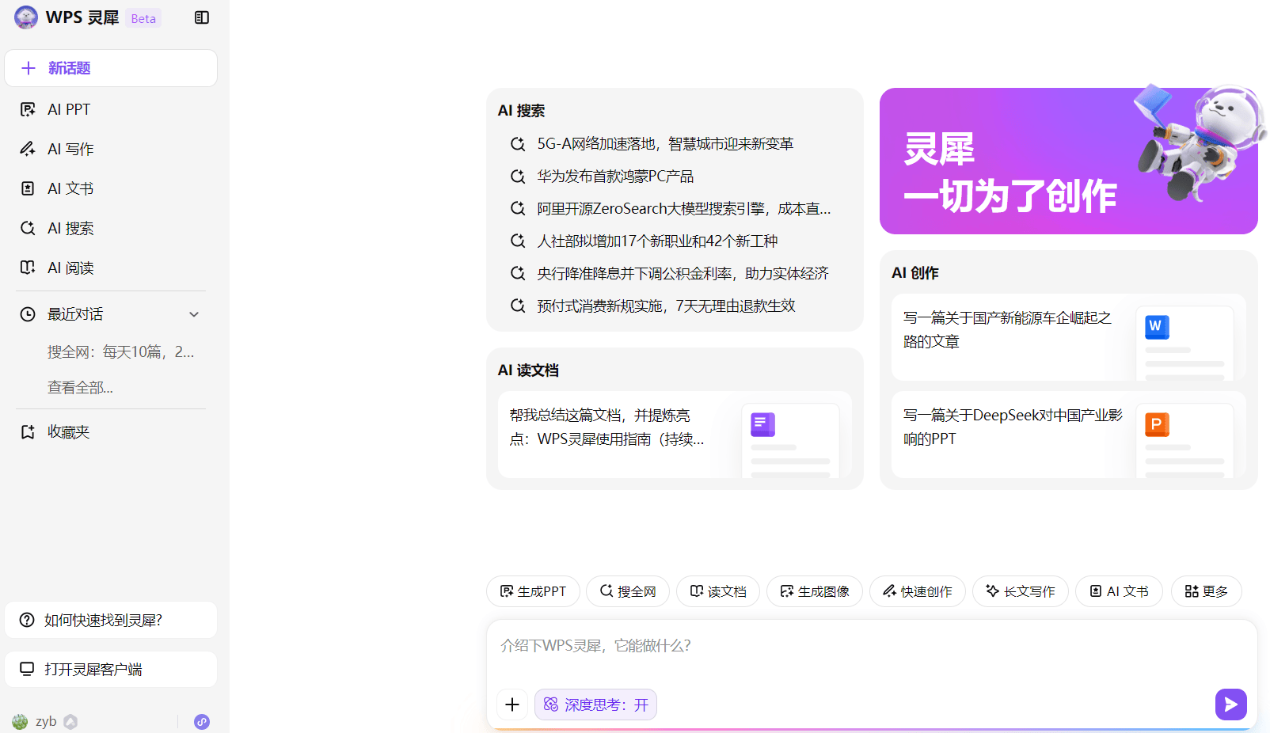Collapse the 最近对话 chevron

pyautogui.click(x=194, y=314)
